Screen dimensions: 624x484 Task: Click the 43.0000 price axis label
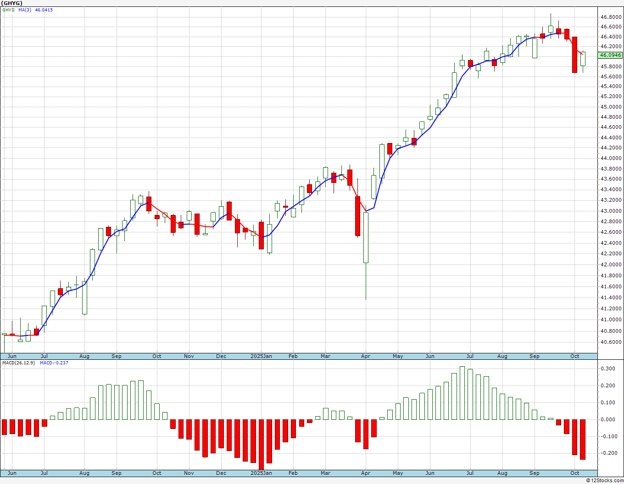pos(612,211)
